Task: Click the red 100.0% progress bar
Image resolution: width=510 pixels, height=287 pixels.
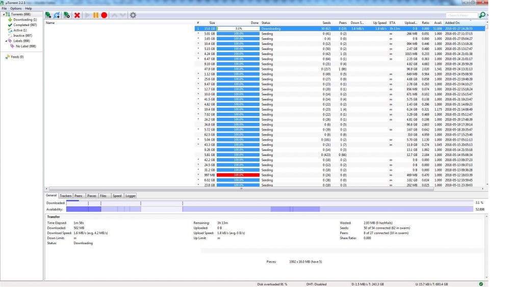Action: coord(238,175)
